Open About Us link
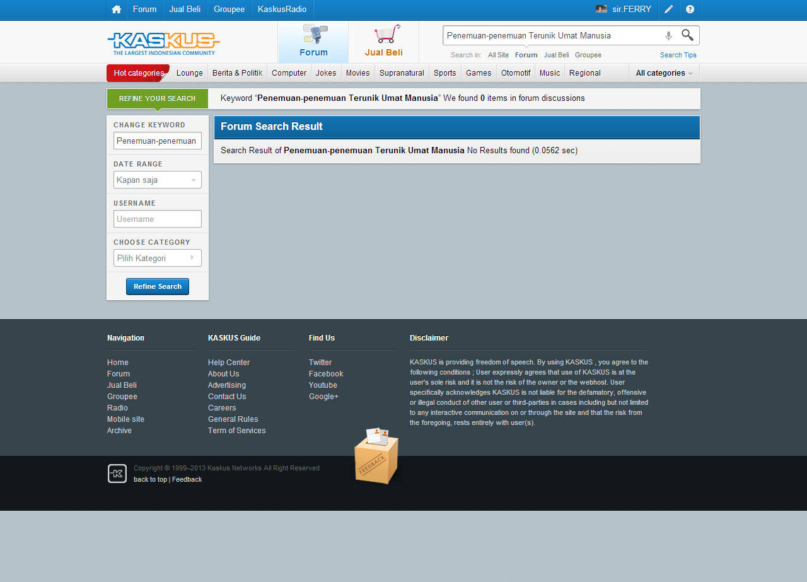This screenshot has width=807, height=582. 224,374
